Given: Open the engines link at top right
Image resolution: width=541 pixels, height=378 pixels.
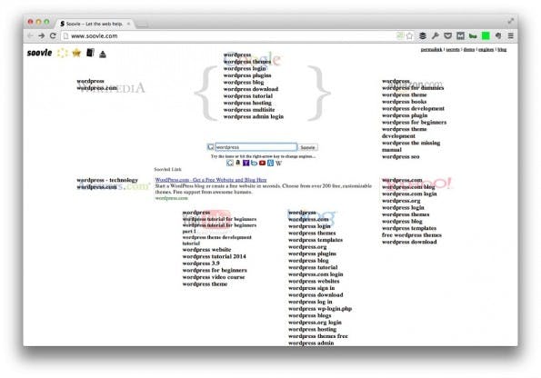Looking at the screenshot, I should pos(486,50).
